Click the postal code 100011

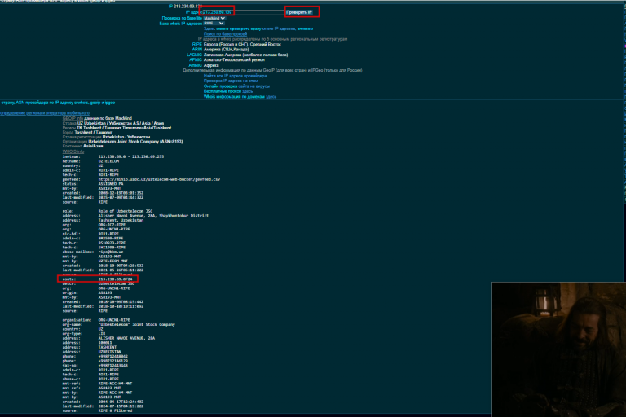(x=105, y=343)
